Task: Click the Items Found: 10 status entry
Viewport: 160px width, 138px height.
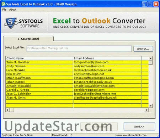Action: tap(62, 135)
